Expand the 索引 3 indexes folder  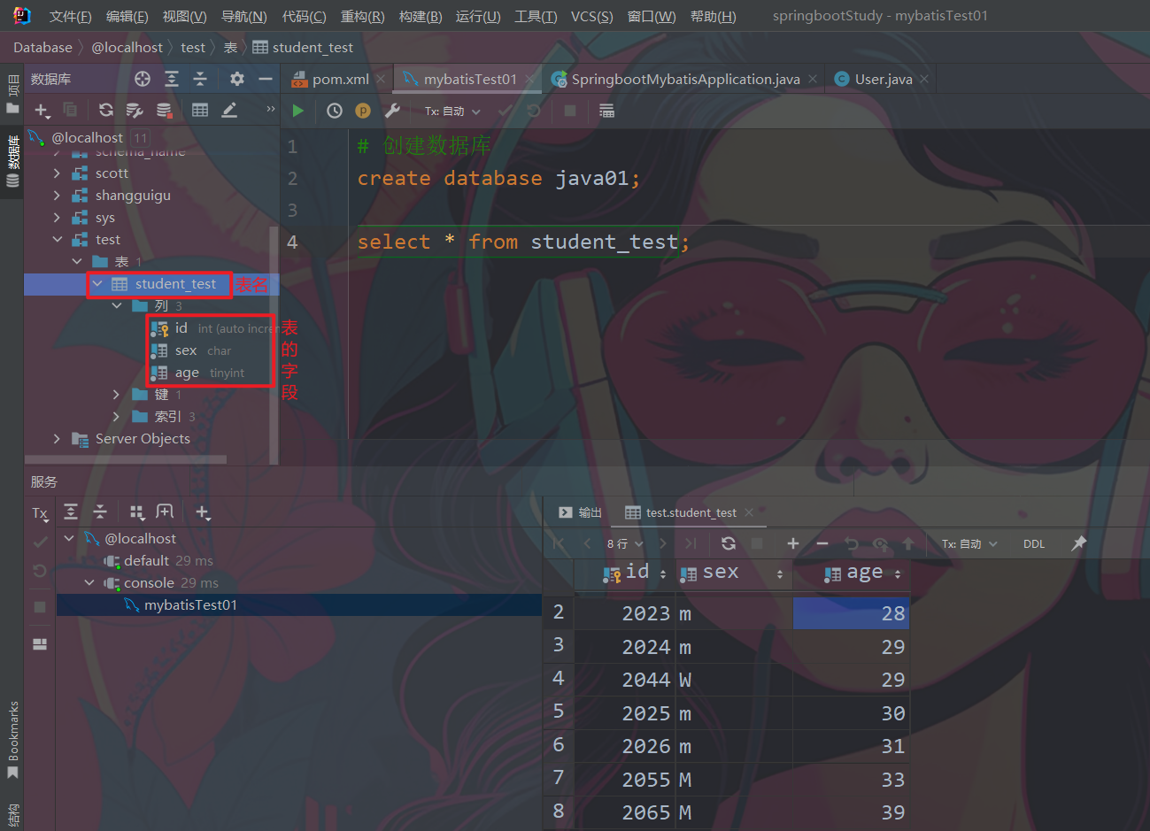click(x=116, y=417)
